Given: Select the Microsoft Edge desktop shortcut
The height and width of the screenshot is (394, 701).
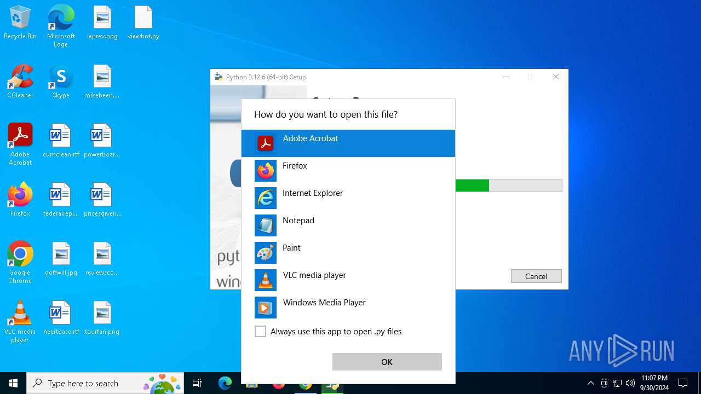Looking at the screenshot, I should 61,26.
